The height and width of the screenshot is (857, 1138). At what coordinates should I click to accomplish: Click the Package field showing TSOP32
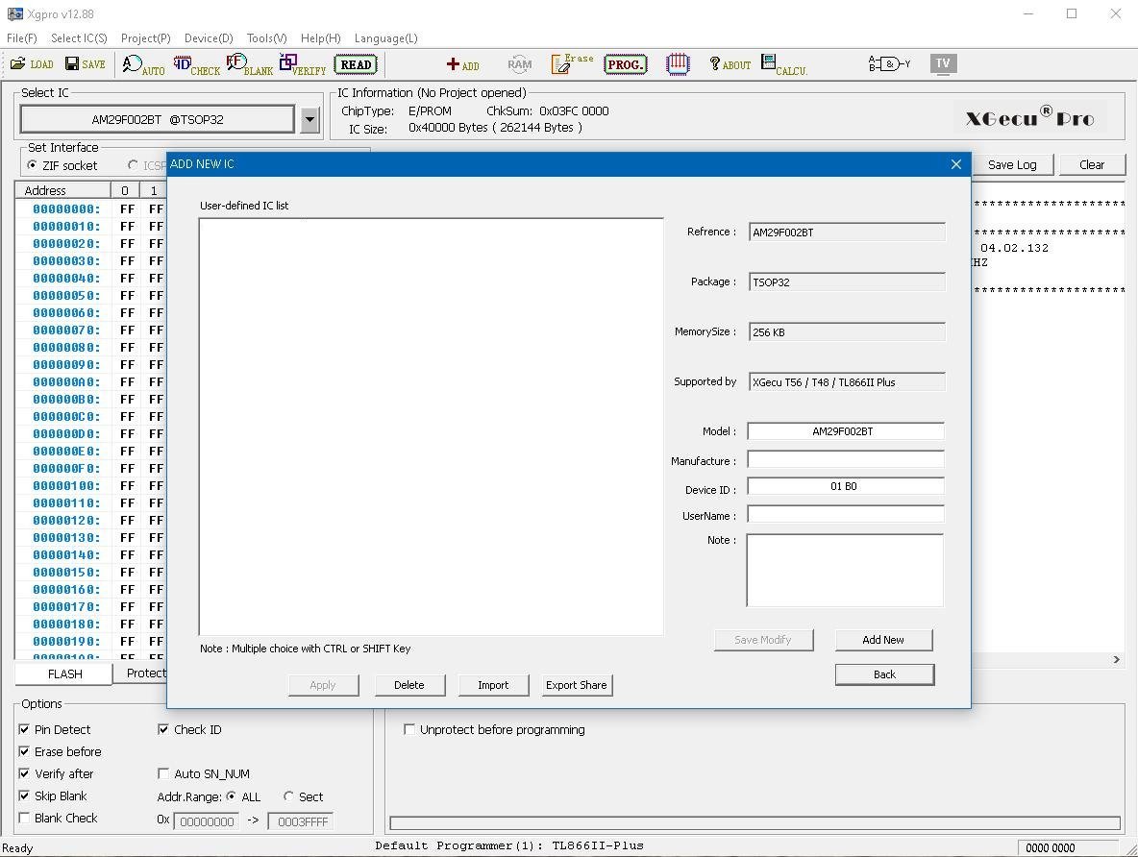coord(847,282)
